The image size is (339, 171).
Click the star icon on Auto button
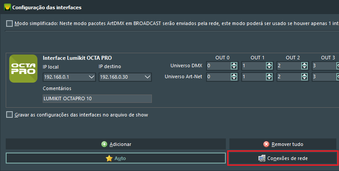tap(109, 158)
